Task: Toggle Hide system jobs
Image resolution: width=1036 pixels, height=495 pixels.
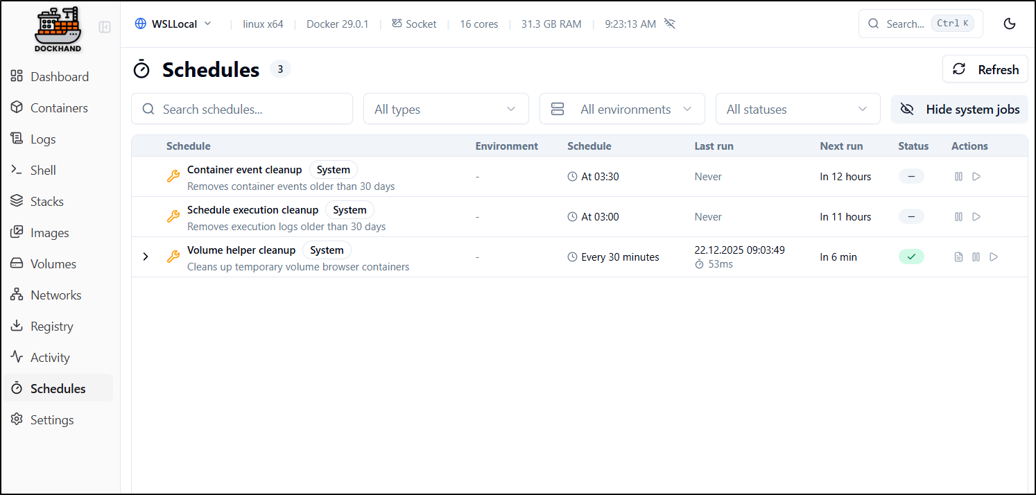Action: (959, 110)
